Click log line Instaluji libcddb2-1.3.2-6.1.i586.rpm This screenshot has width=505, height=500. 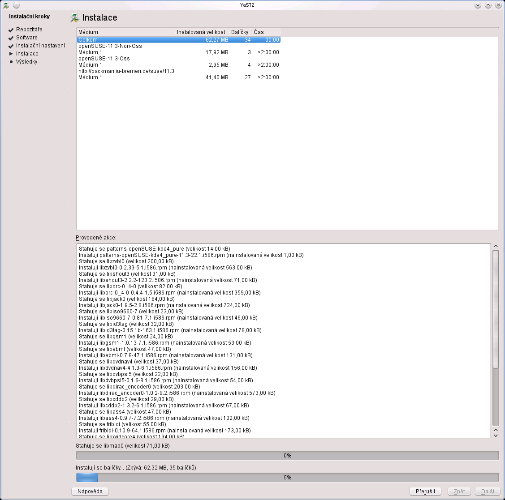click(164, 406)
